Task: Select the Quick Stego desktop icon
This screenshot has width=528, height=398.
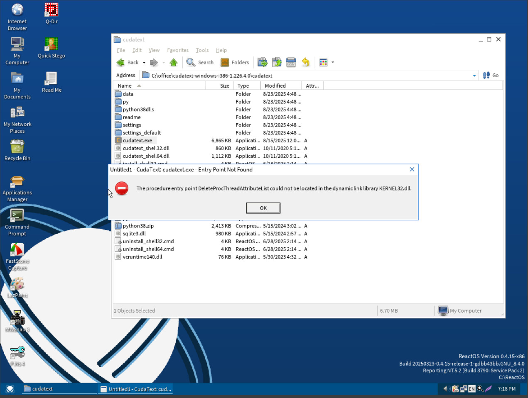Action: click(x=52, y=48)
